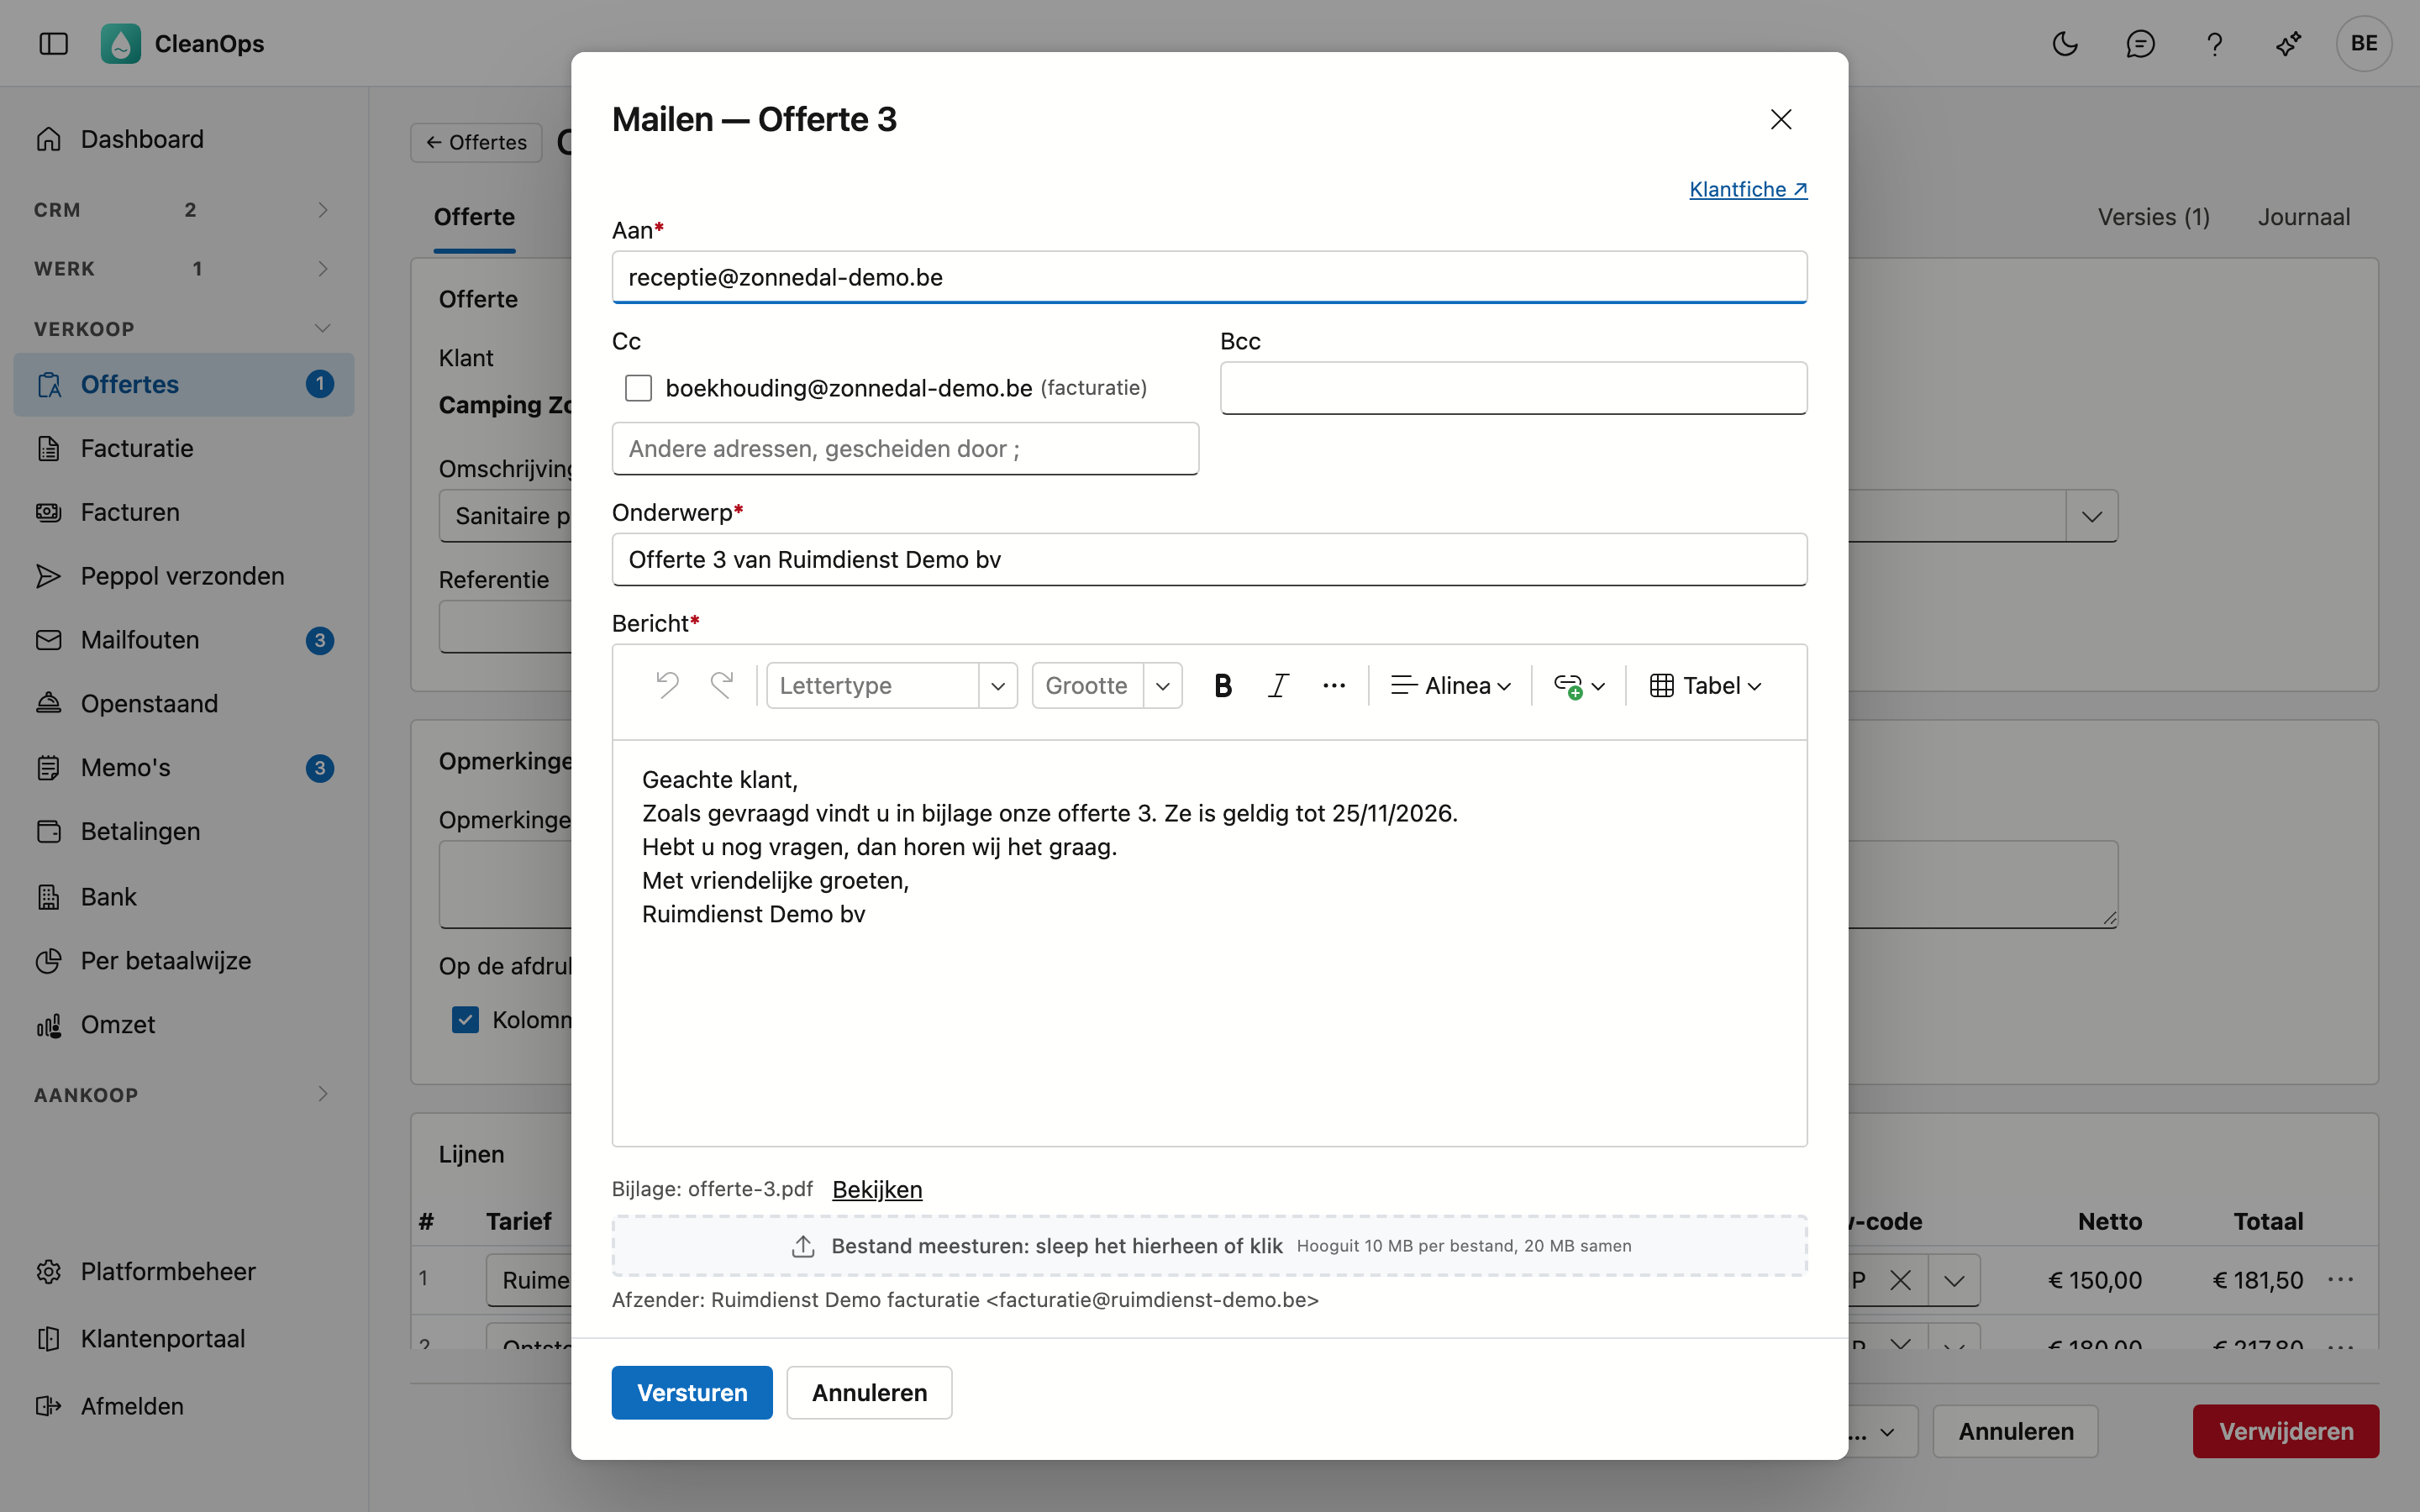This screenshot has height=1512, width=2420.
Task: Toggle bold formatting in Bericht toolbar
Action: coord(1222,685)
